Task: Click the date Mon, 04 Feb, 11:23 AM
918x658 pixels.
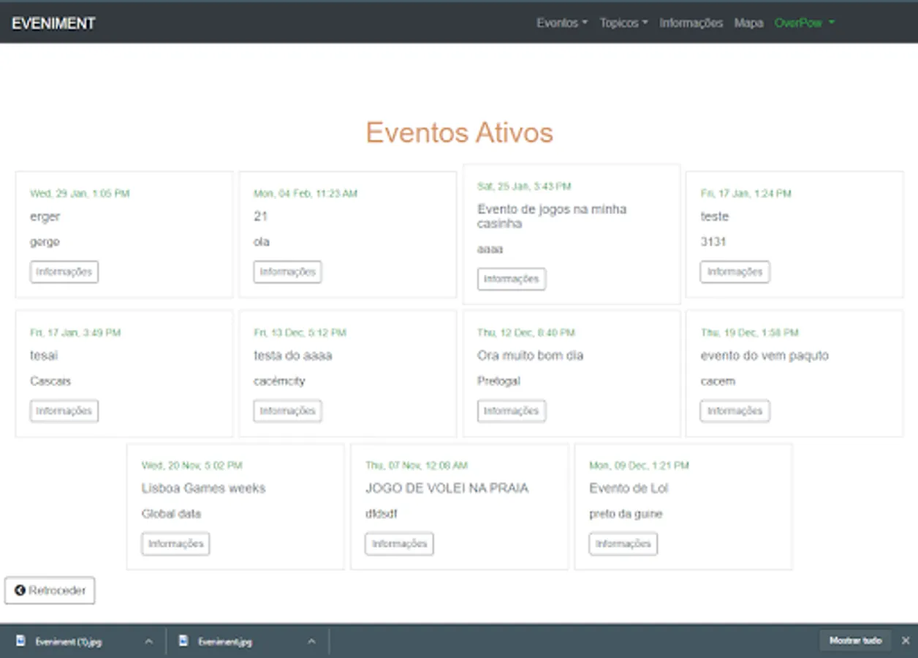Action: 306,194
